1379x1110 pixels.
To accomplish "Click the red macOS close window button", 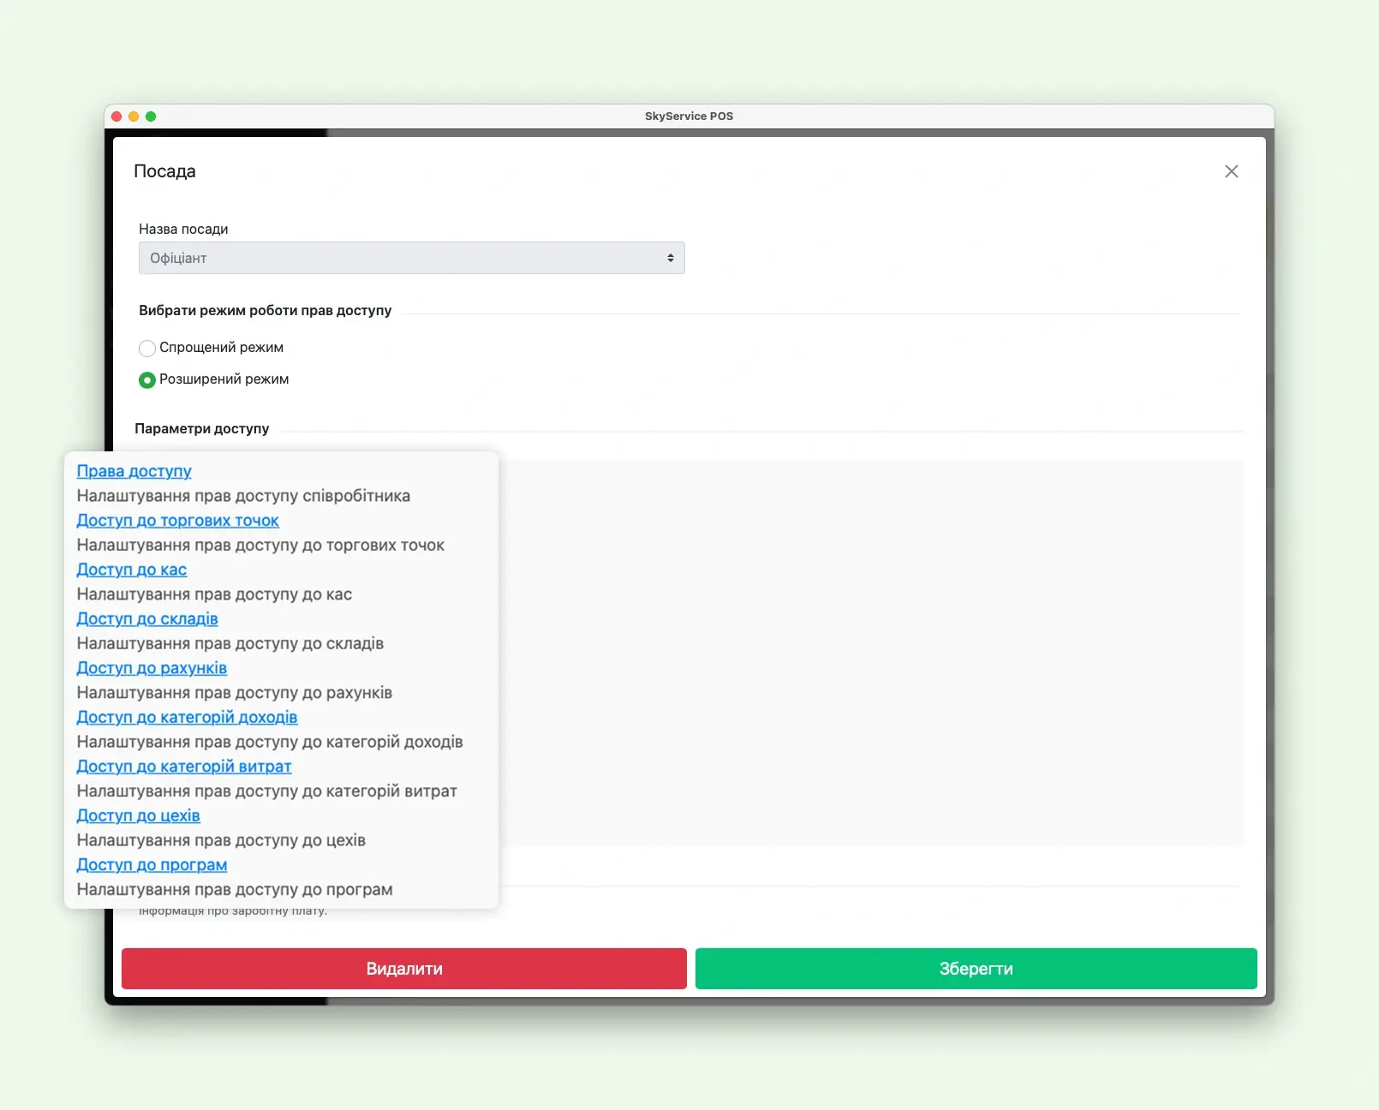I will (116, 116).
